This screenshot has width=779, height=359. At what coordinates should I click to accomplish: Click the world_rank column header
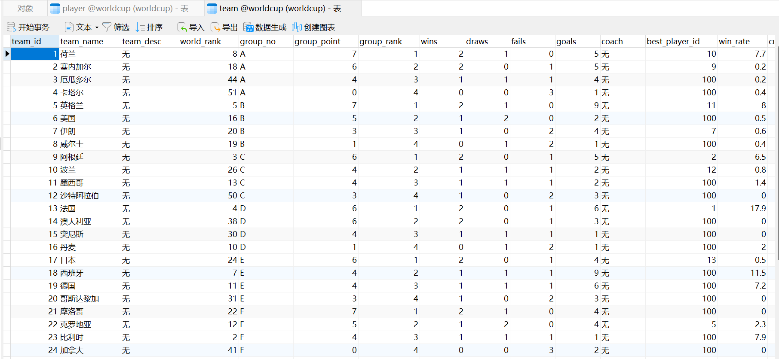pyautogui.click(x=209, y=41)
